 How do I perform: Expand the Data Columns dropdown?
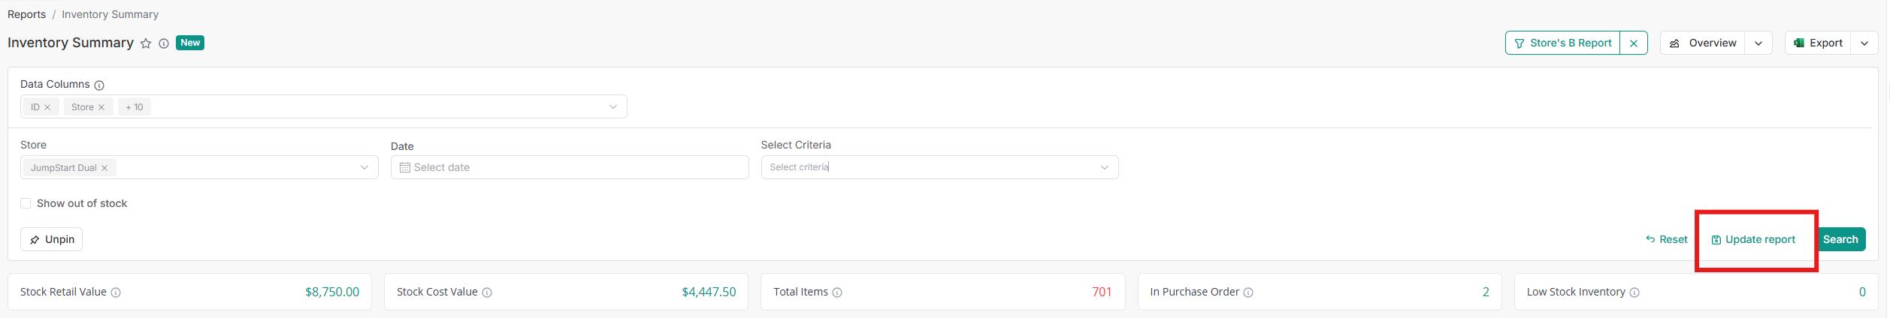tap(613, 107)
